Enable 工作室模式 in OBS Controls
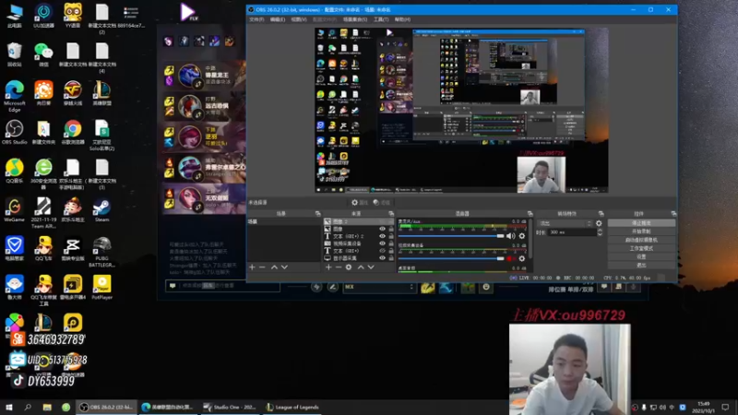 point(641,248)
